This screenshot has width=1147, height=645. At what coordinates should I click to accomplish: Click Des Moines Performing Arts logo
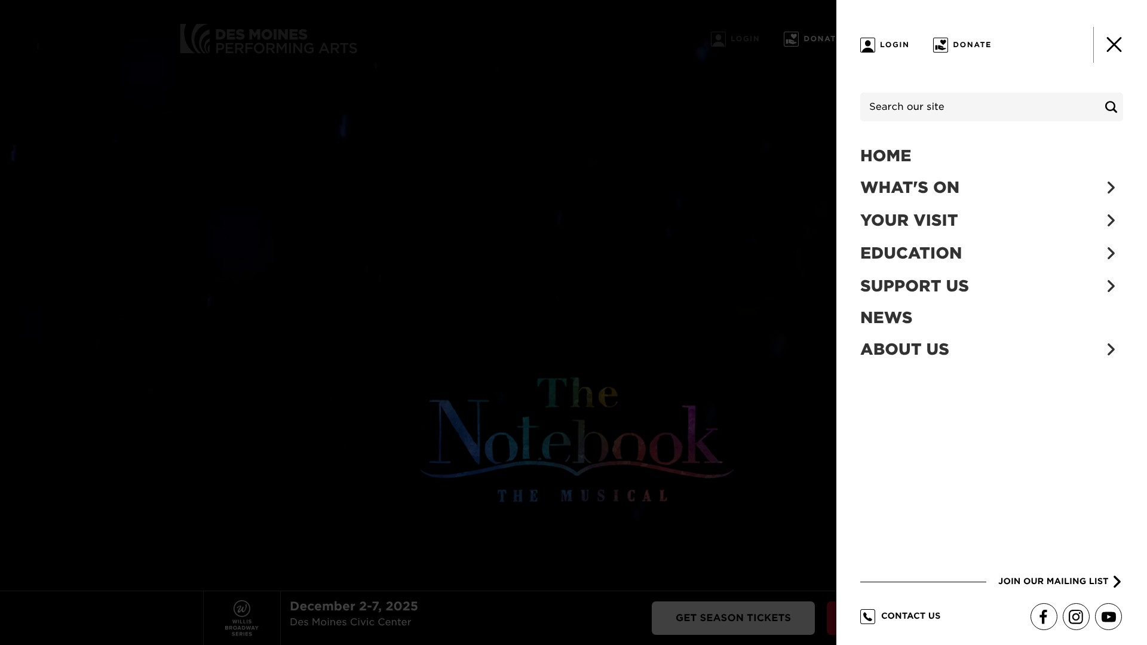[269, 39]
